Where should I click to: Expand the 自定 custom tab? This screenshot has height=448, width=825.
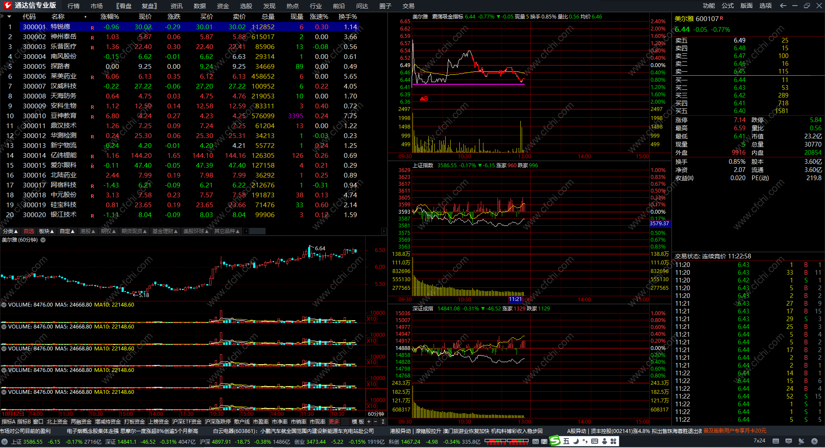(x=67, y=231)
